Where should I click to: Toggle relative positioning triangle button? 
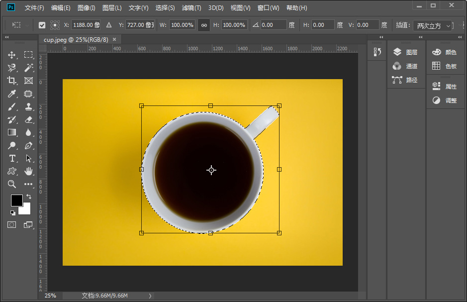coord(109,25)
